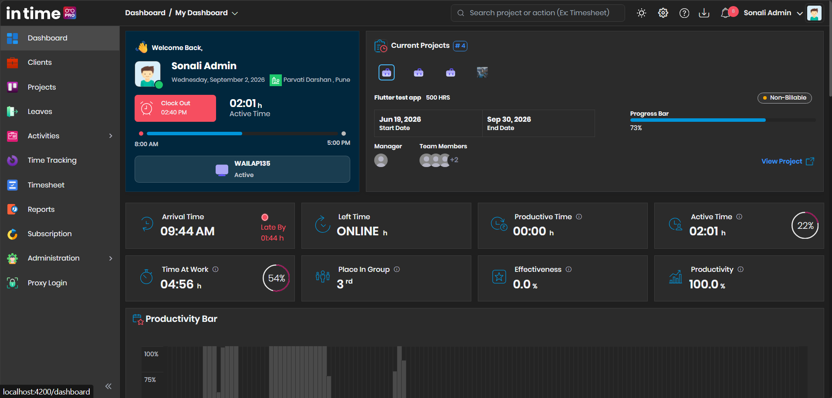Click the View Project link
The height and width of the screenshot is (398, 832).
pos(788,161)
